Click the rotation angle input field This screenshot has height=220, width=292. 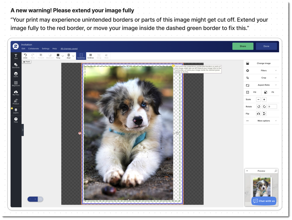point(272,107)
